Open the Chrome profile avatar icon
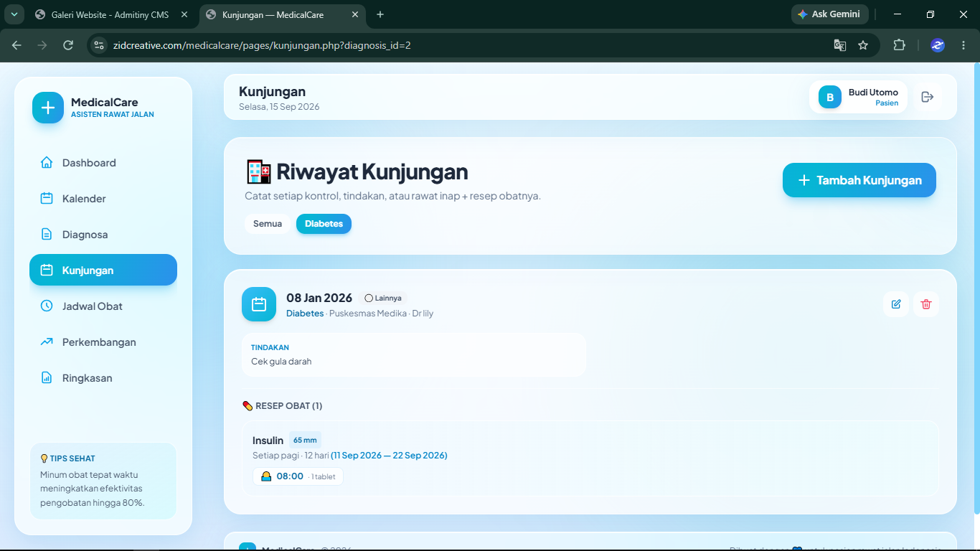 (938, 45)
